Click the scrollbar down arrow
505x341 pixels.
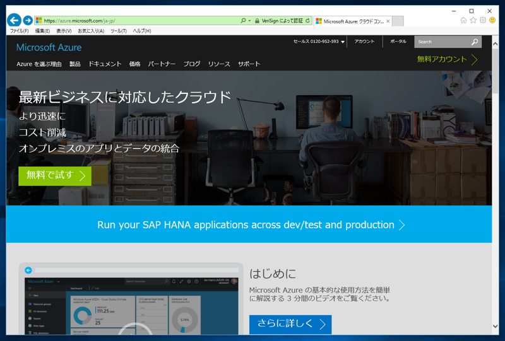[x=496, y=327]
